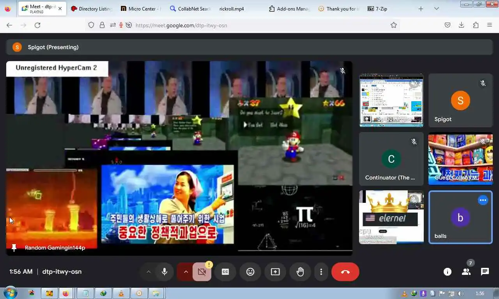Close the Meet browser tab
This screenshot has height=299, width=499.
(x=60, y=9)
